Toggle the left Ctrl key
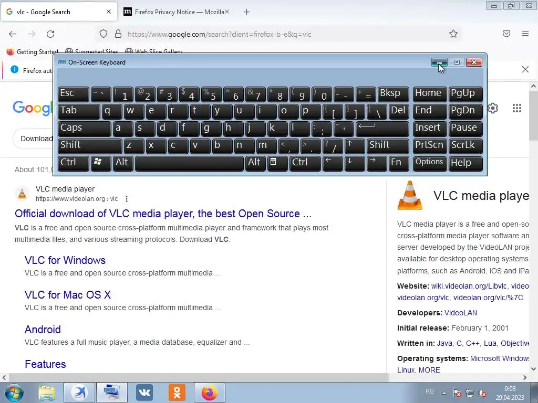The image size is (538, 403). click(74, 163)
